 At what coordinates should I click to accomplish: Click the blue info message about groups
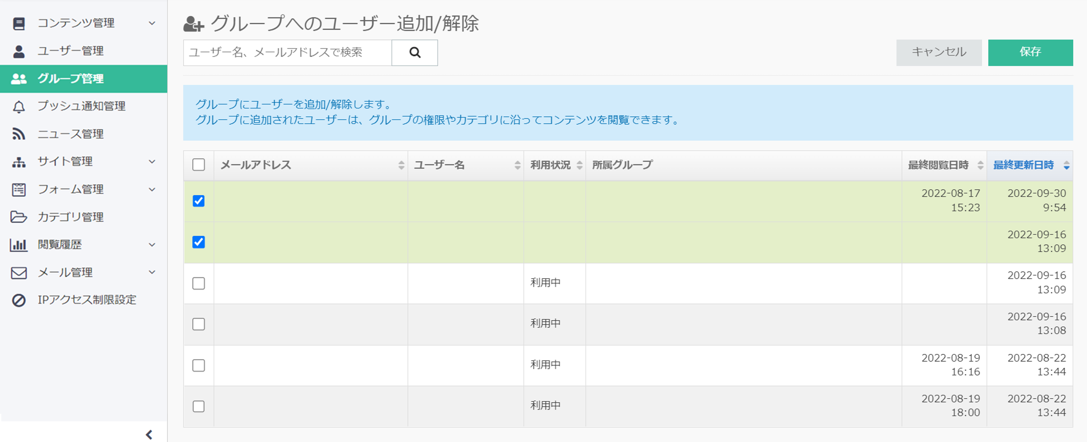[x=628, y=113]
